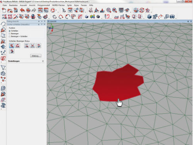Screen dimensions: 193x145
Task: Click the open folder icon in toolbar
Action: [10, 10]
